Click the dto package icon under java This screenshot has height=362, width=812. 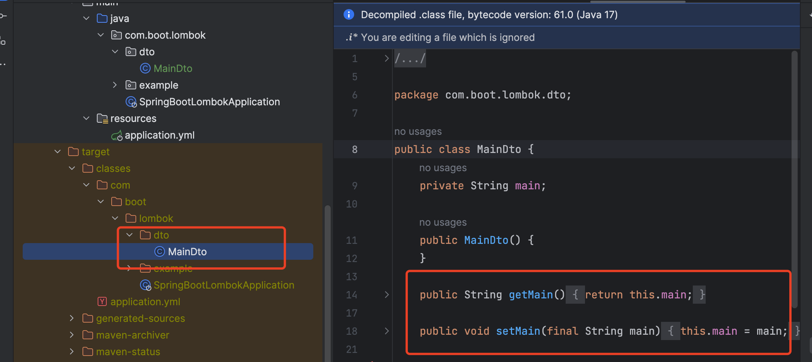coord(131,51)
